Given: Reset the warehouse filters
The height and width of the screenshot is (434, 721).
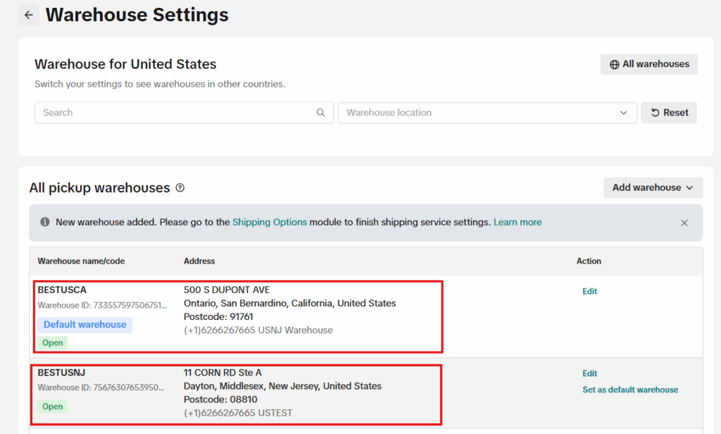Looking at the screenshot, I should (x=669, y=113).
